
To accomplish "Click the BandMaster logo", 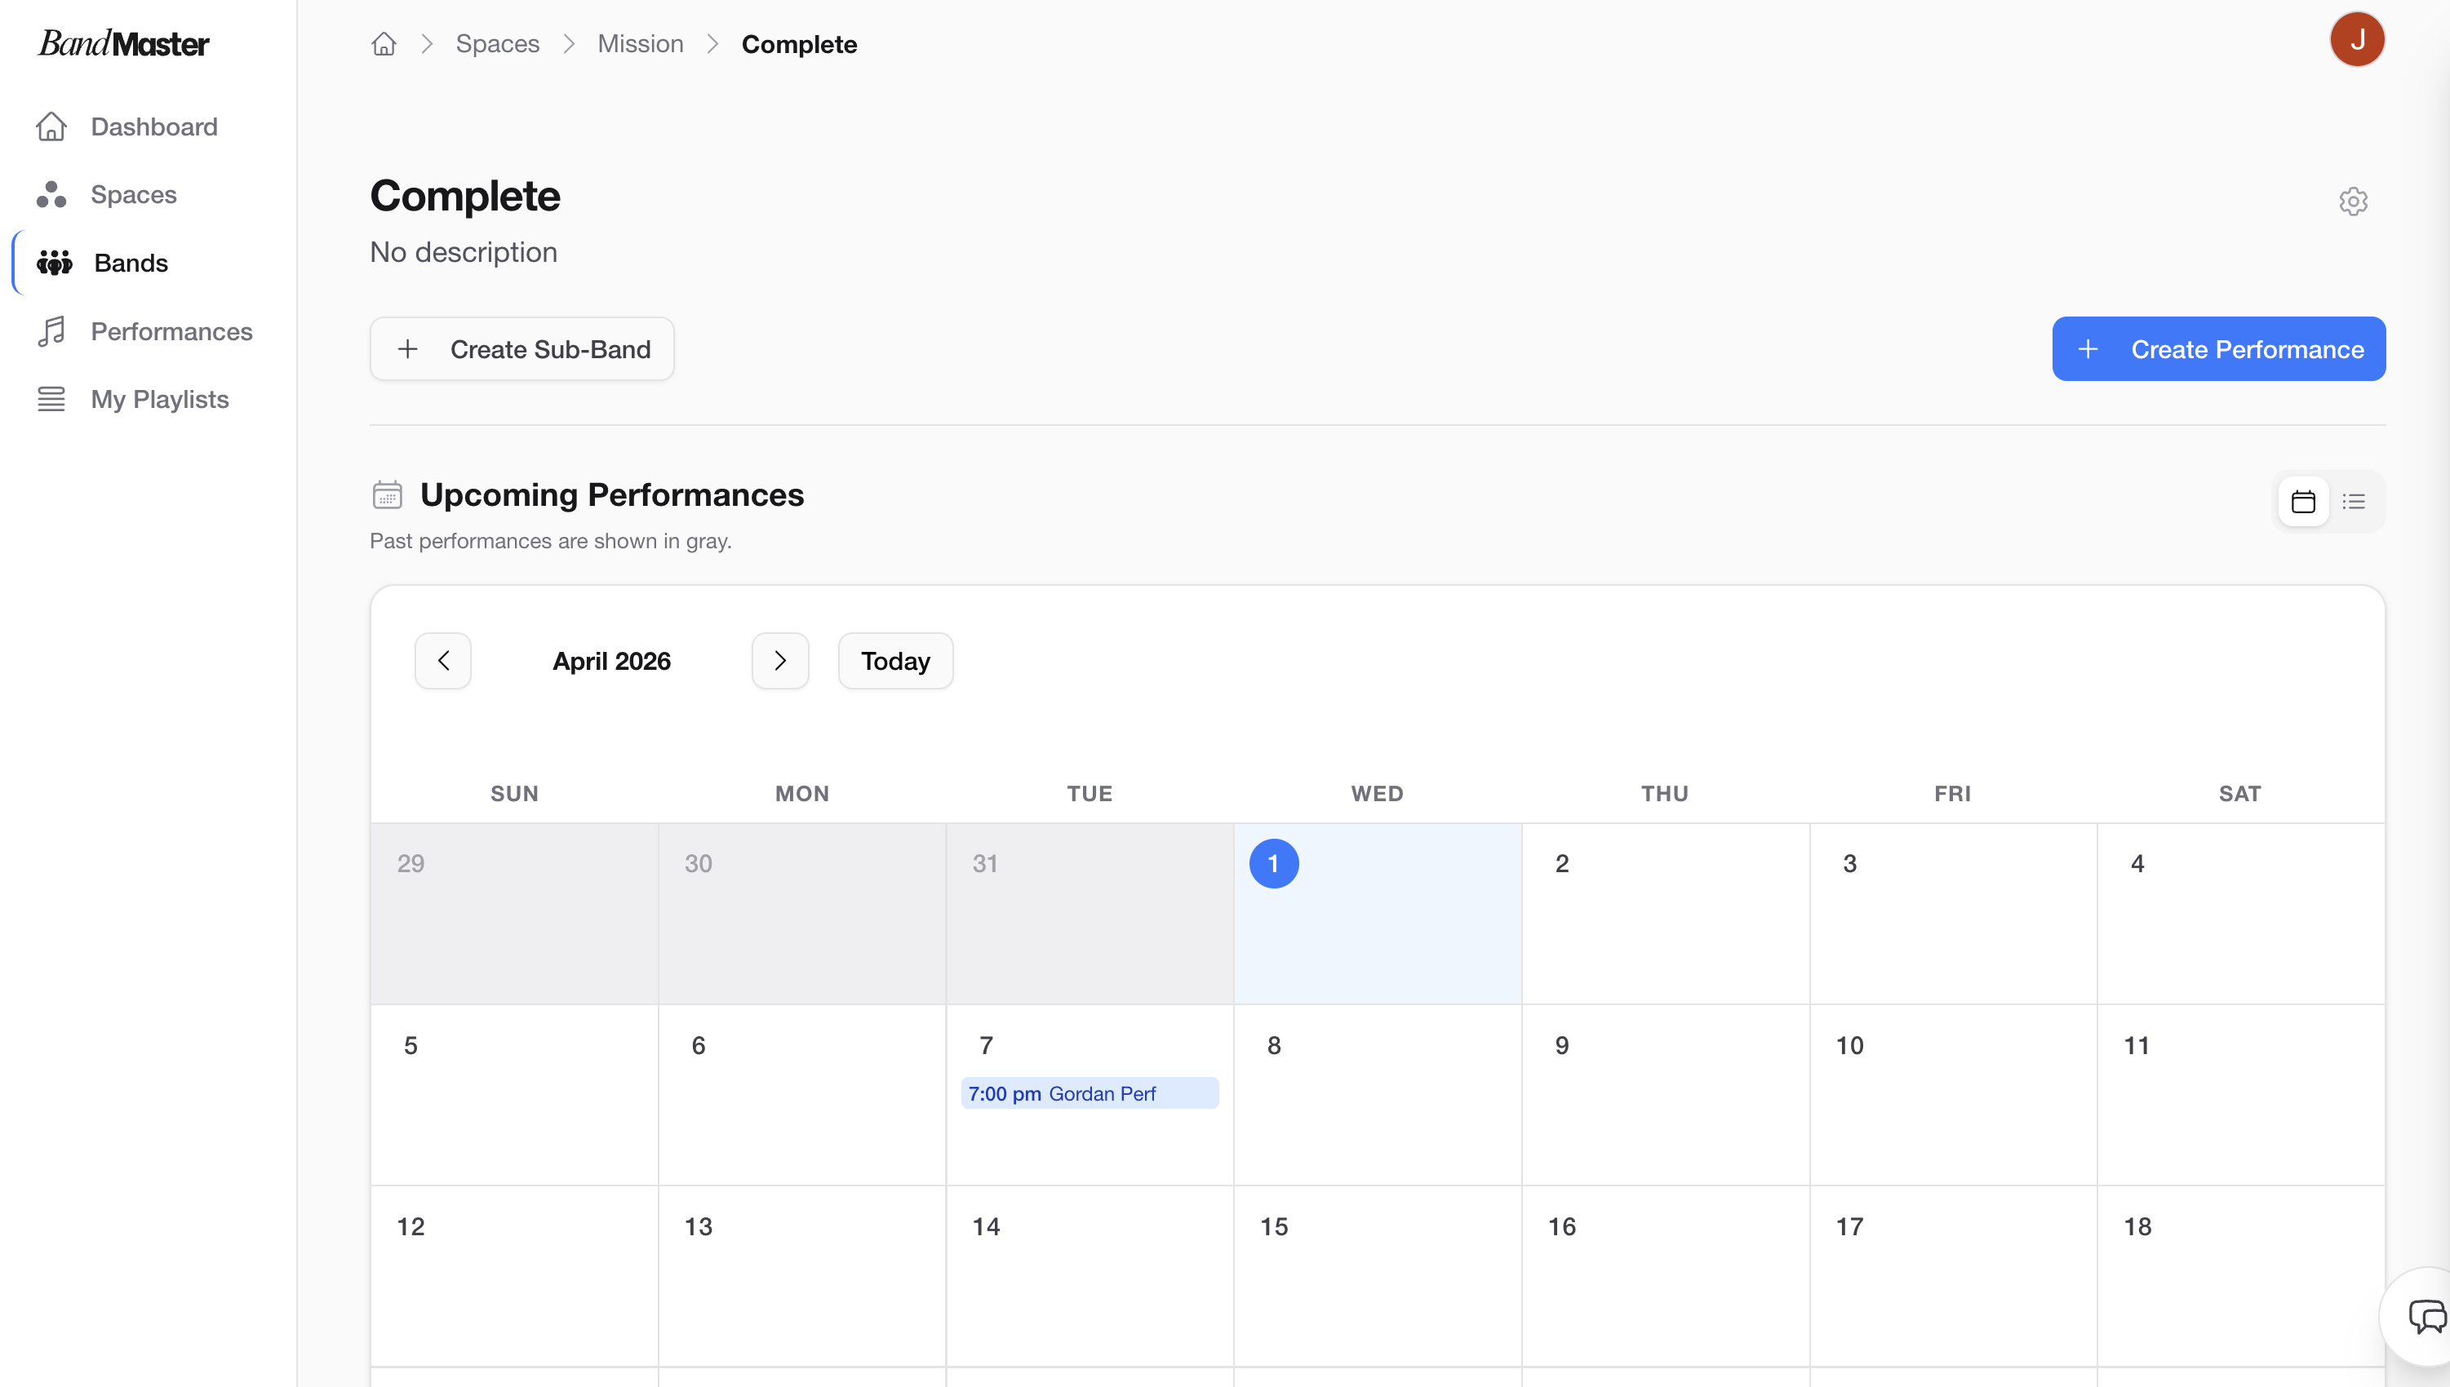I will (x=123, y=44).
